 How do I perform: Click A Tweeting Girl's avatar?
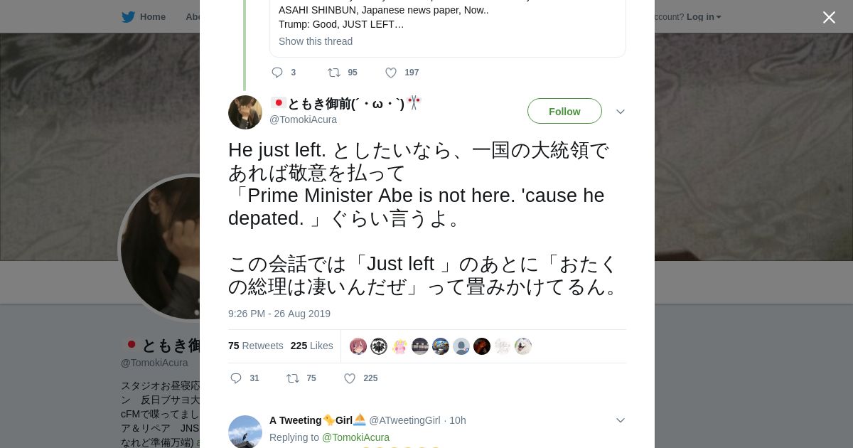pos(245,432)
